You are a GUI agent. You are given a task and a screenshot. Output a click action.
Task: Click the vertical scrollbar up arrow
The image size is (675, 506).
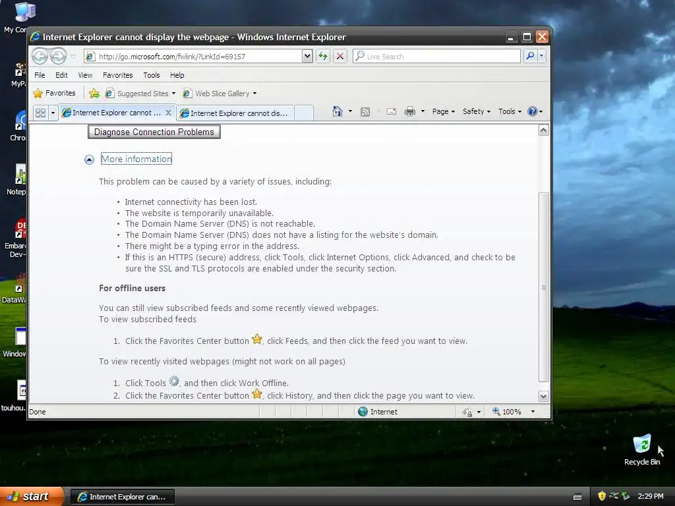[x=544, y=130]
